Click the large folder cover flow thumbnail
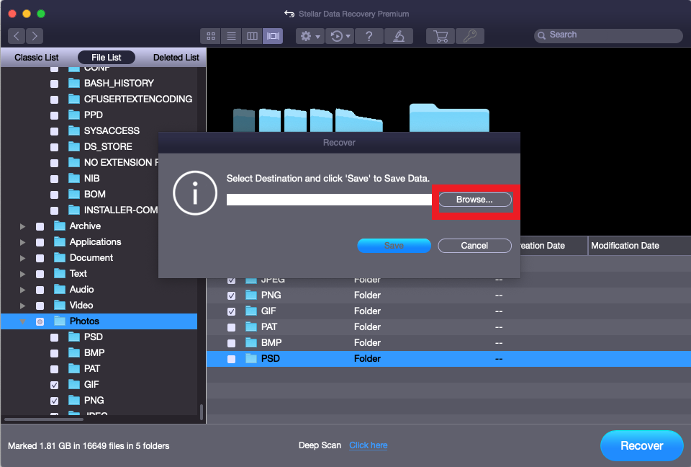 point(449,118)
